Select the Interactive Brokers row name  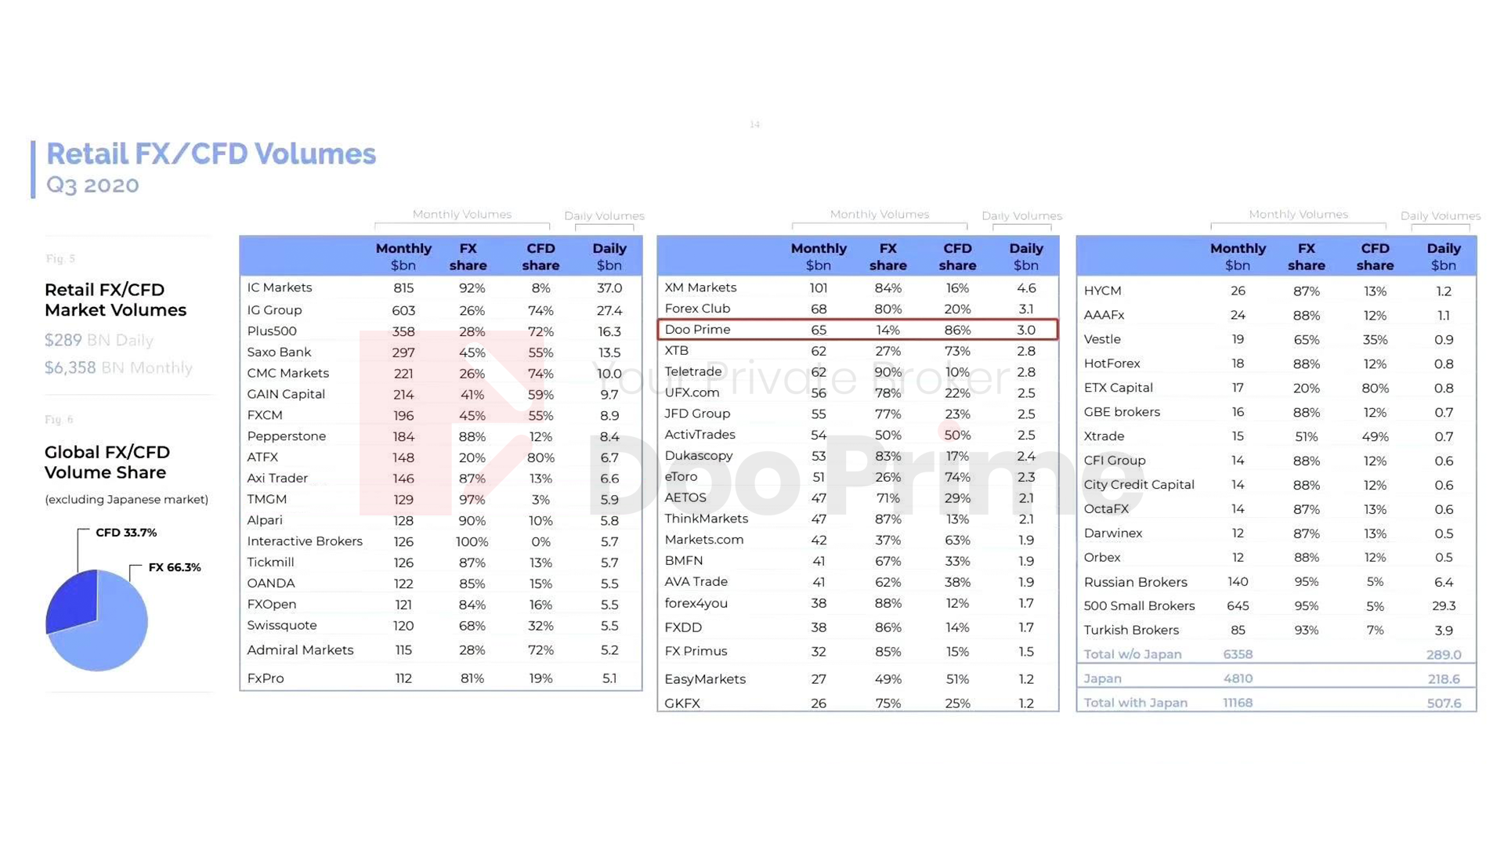pos(305,541)
